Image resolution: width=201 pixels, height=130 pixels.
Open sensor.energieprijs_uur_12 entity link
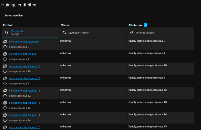pyautogui.click(x=24, y=91)
